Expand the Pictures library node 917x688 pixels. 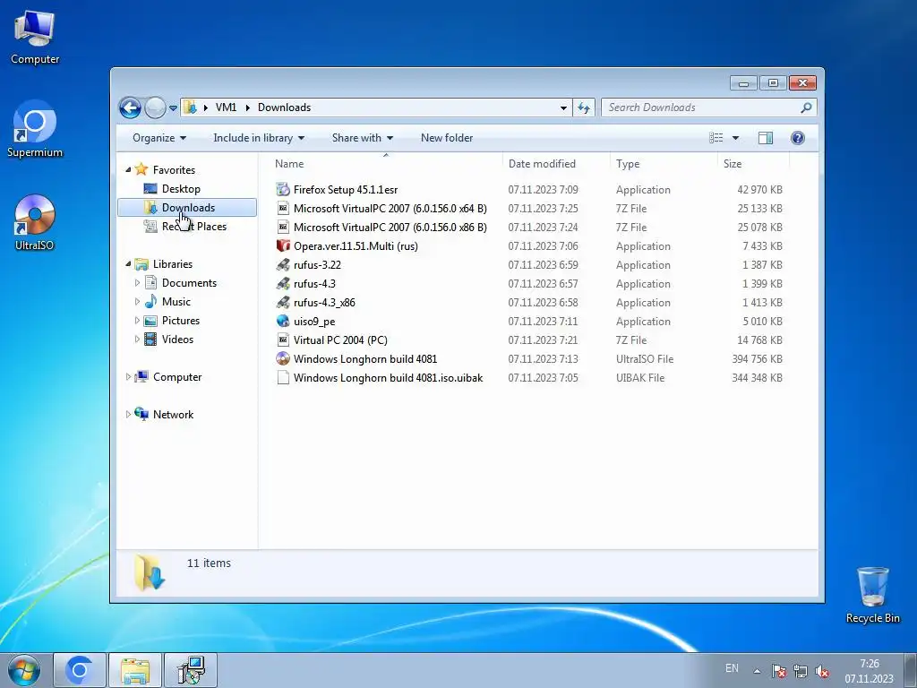137,321
